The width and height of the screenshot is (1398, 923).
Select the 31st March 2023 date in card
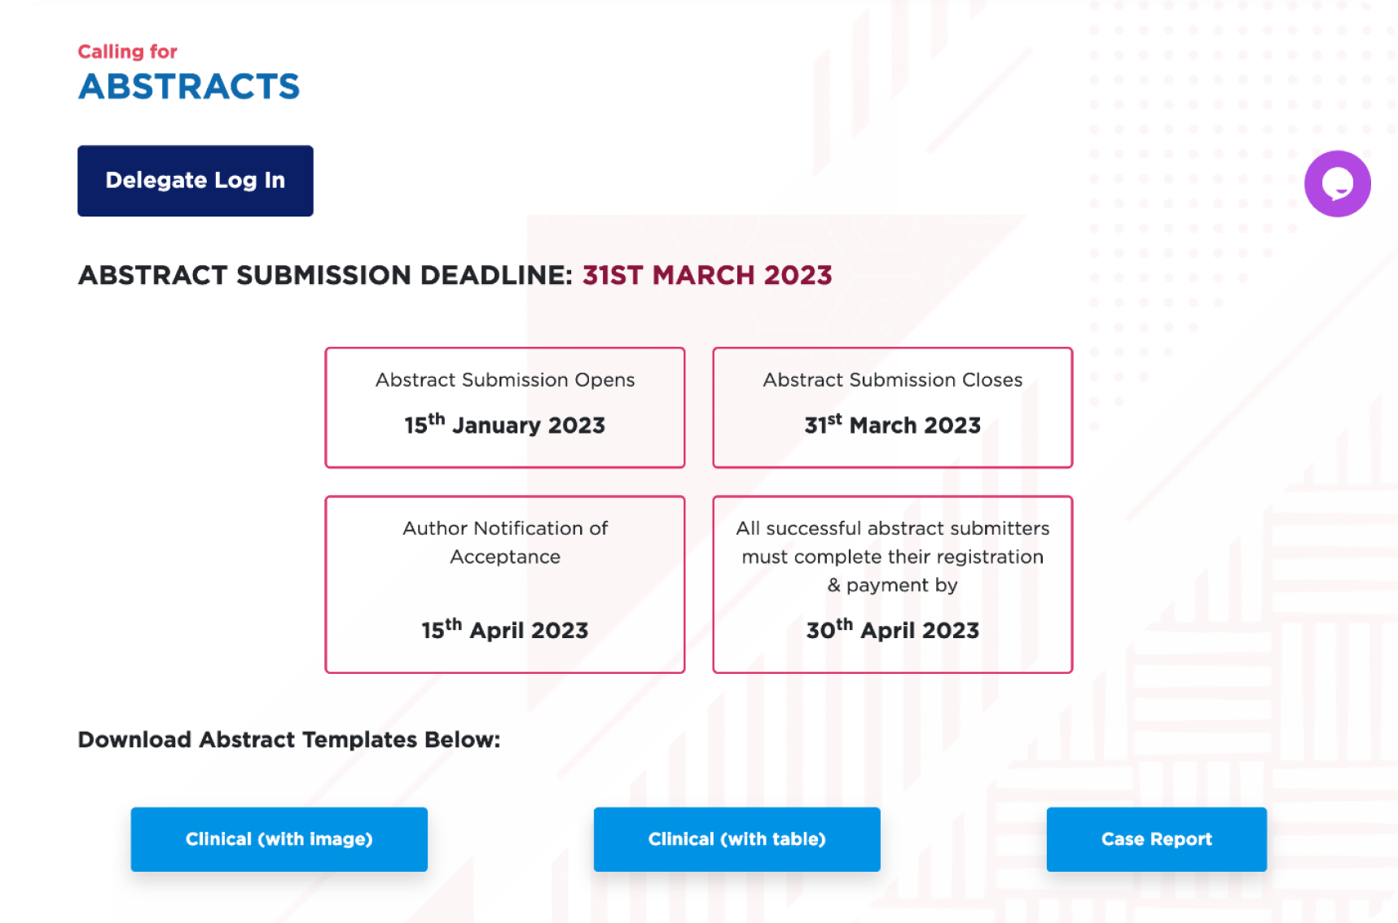click(x=892, y=425)
